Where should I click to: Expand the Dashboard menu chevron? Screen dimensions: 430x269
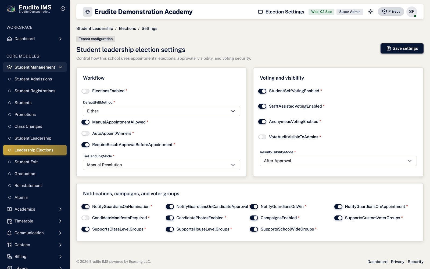pyautogui.click(x=60, y=39)
